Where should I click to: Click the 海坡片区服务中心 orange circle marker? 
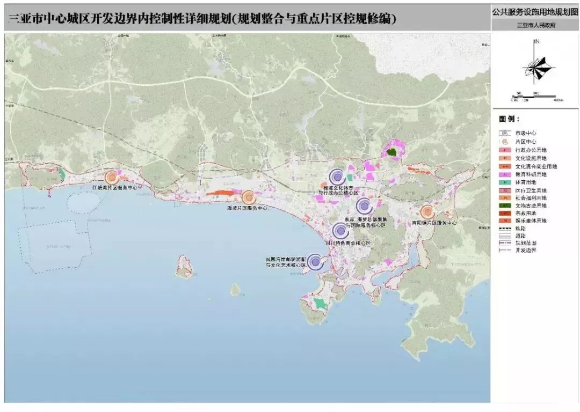249,197
